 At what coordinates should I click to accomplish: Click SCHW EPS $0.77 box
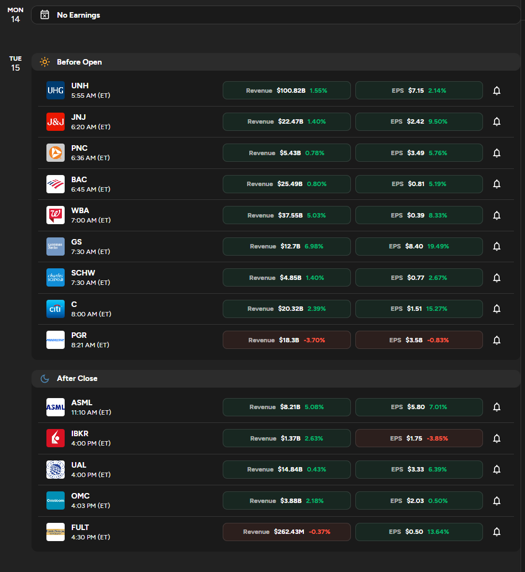click(419, 278)
